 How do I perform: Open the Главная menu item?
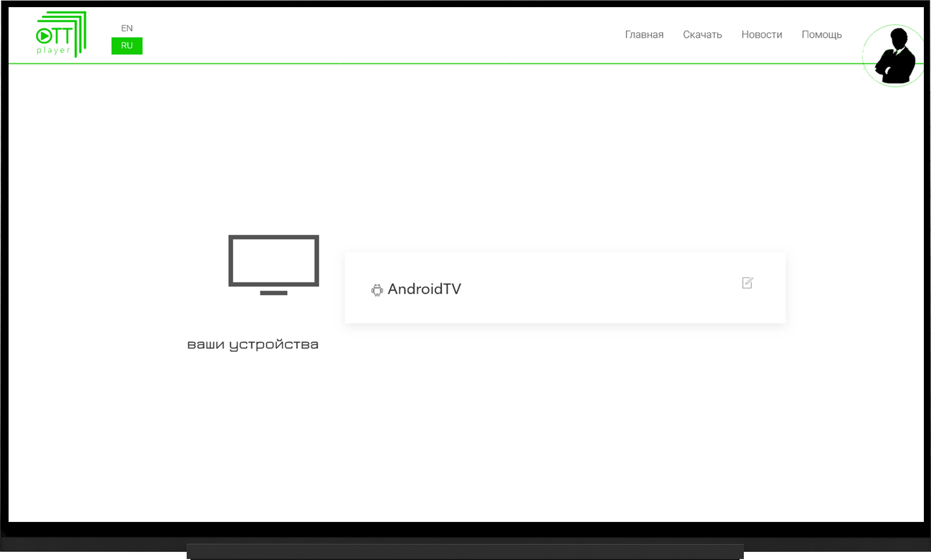pyautogui.click(x=644, y=35)
